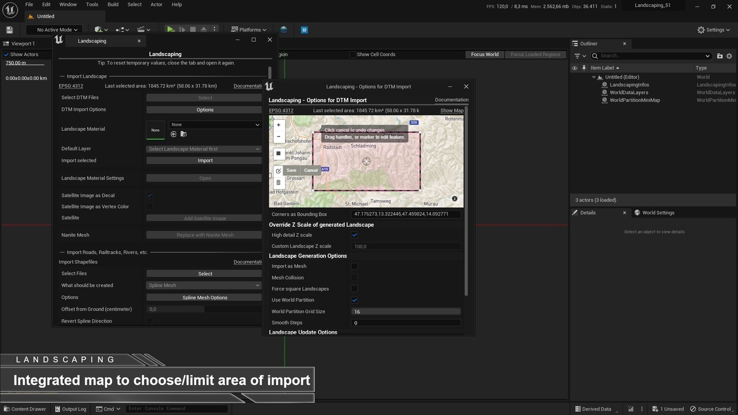Screen dimensions: 738x415
Task: Click the map zoom in plus button
Action: 278,125
